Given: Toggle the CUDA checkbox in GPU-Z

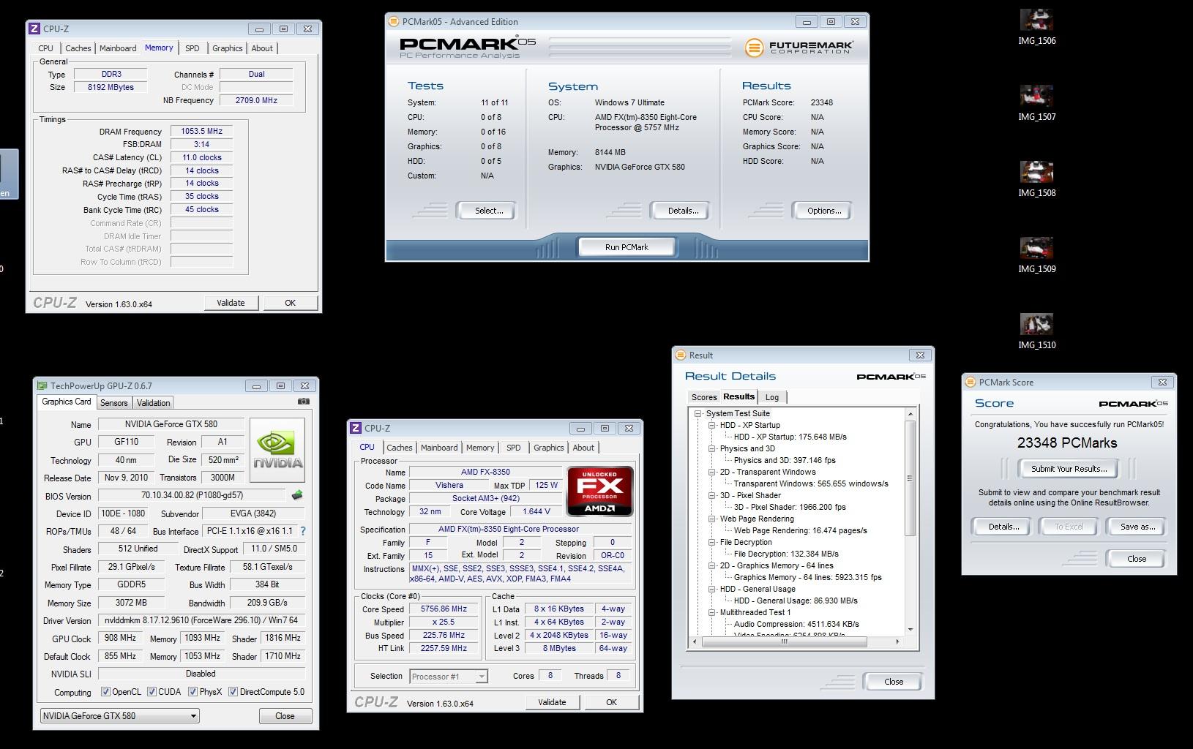Looking at the screenshot, I should 152,692.
